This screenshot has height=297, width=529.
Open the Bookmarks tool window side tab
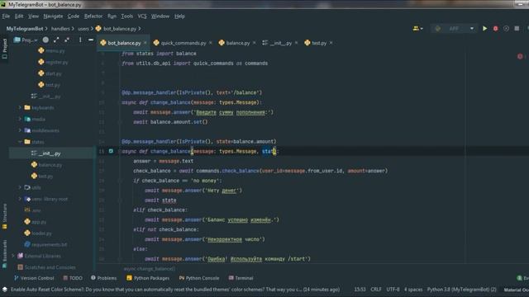pyautogui.click(x=5, y=253)
